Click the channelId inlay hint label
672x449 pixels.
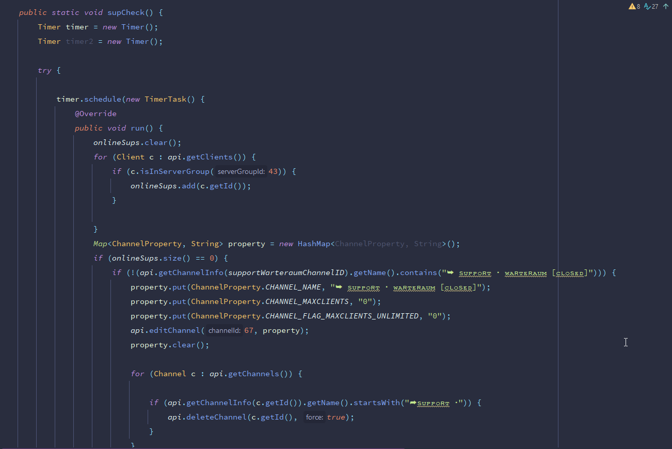[x=224, y=330]
